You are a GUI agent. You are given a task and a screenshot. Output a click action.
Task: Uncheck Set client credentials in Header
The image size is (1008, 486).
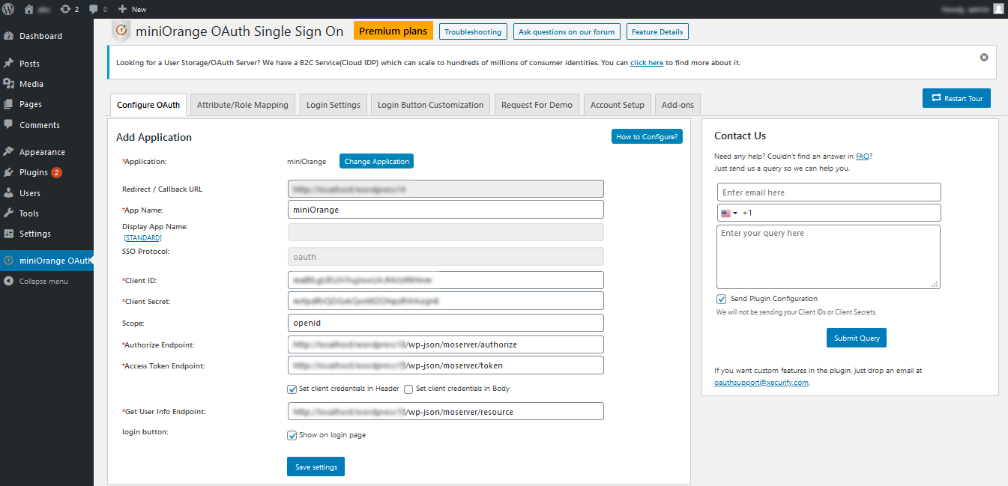(292, 389)
